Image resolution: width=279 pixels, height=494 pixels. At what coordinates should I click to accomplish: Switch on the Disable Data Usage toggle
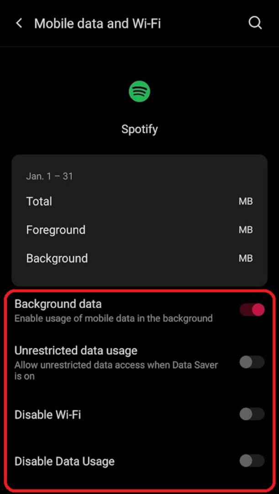click(x=252, y=461)
